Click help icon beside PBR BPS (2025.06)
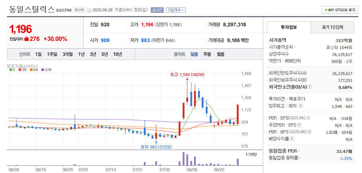This screenshot has width=362, height=173. point(310,132)
